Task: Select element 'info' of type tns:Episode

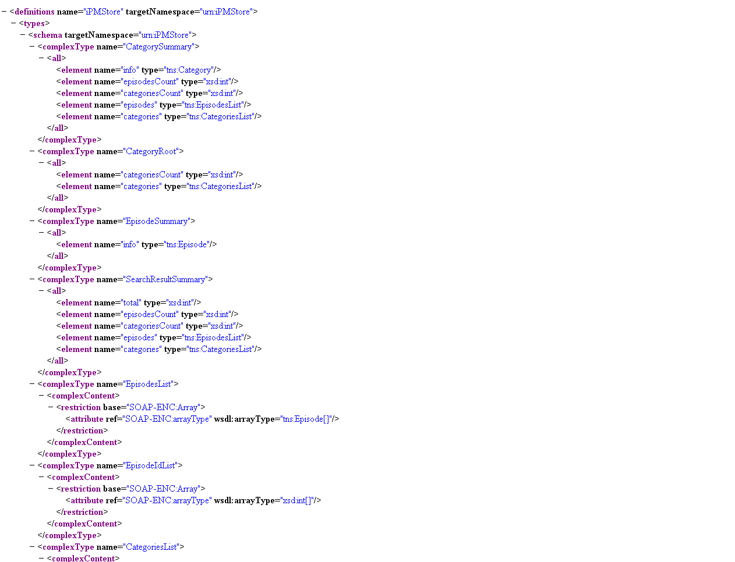Action: pyautogui.click(x=137, y=244)
